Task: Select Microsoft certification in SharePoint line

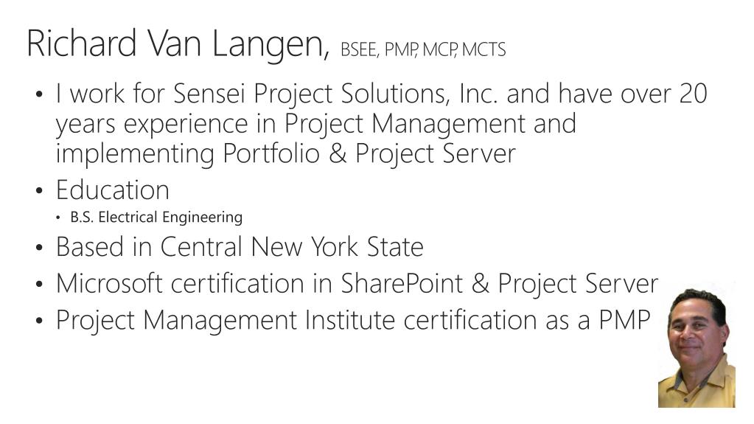Action: (x=357, y=283)
